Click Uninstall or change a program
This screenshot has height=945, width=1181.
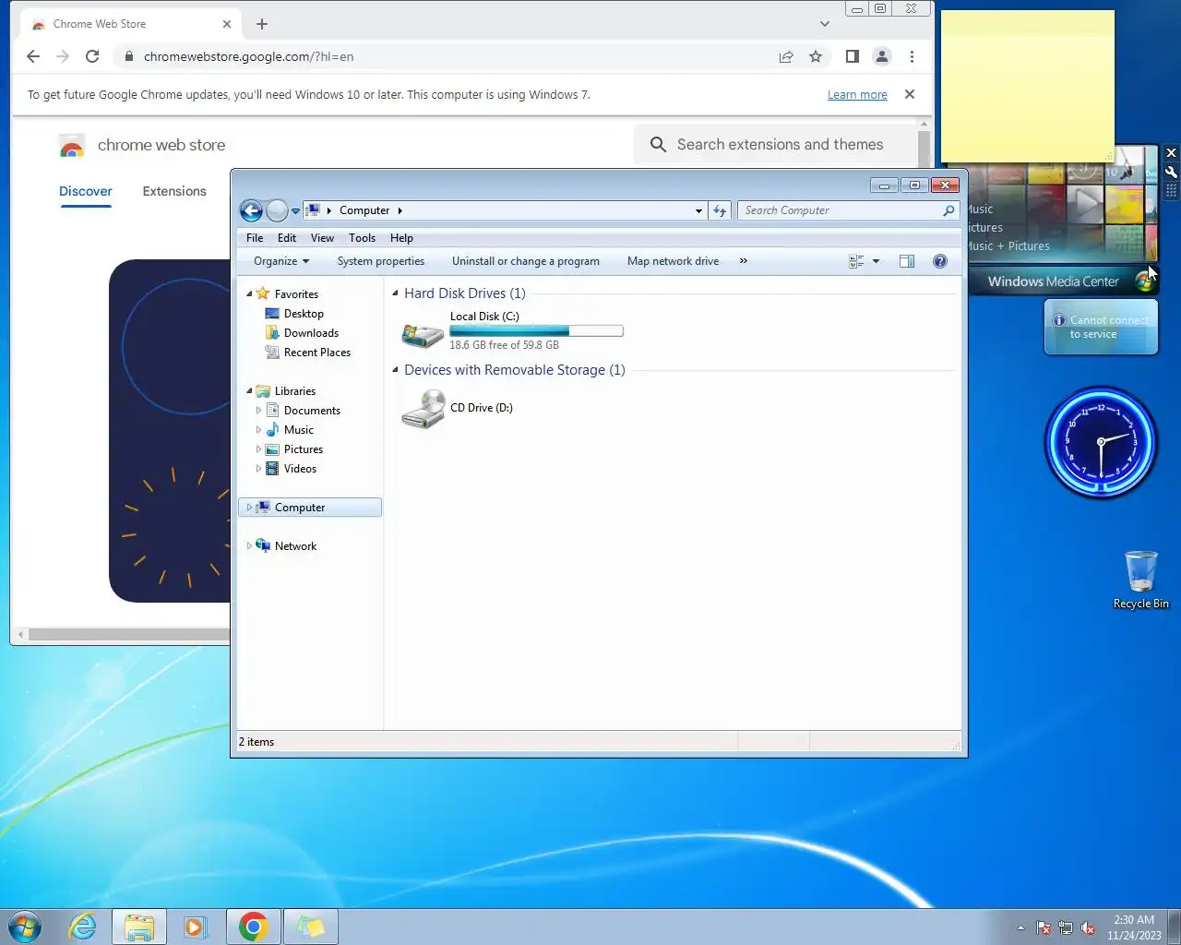coord(526,261)
